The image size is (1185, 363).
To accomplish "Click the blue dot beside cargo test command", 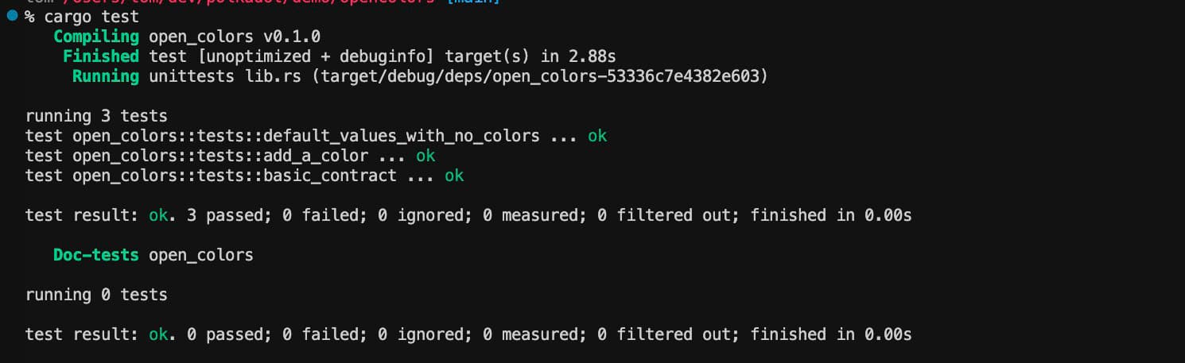I will coord(11,15).
